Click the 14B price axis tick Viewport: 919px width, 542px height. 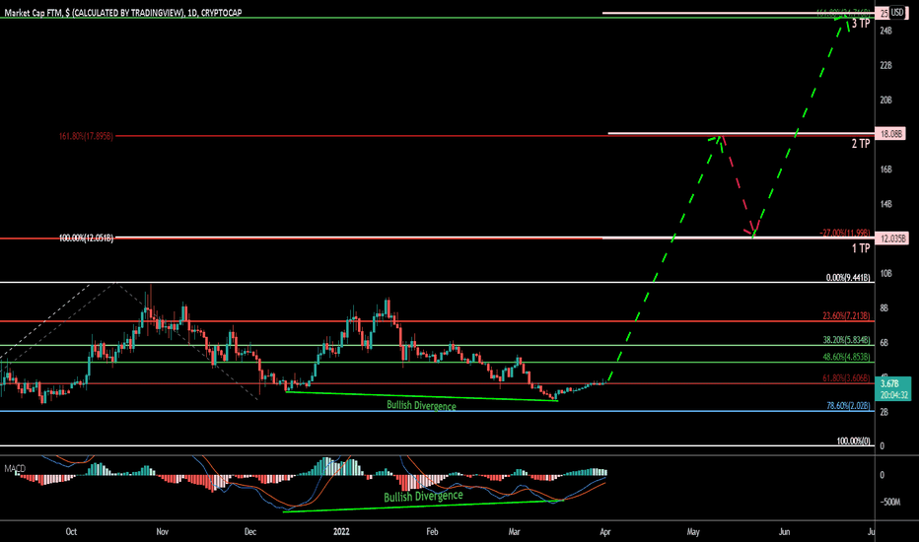pos(885,204)
